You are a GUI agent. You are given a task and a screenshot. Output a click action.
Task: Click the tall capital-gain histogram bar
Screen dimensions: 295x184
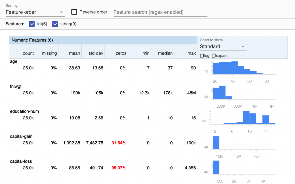tap(216, 143)
